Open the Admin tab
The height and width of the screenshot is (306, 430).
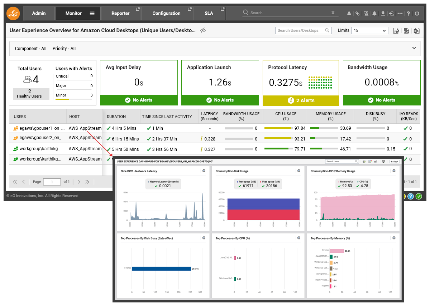point(39,14)
